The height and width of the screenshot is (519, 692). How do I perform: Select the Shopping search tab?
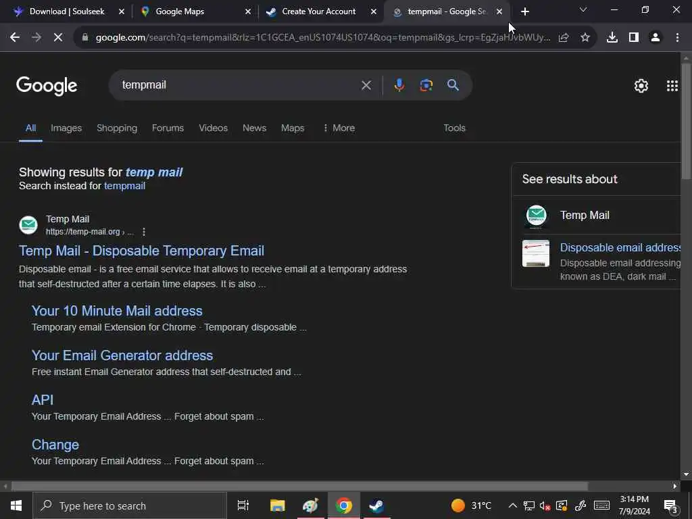coord(117,128)
